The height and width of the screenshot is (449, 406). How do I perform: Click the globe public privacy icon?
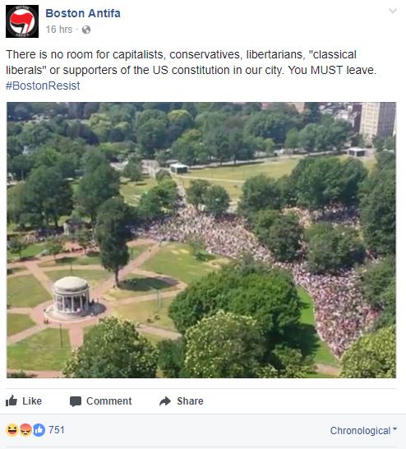coord(86,30)
